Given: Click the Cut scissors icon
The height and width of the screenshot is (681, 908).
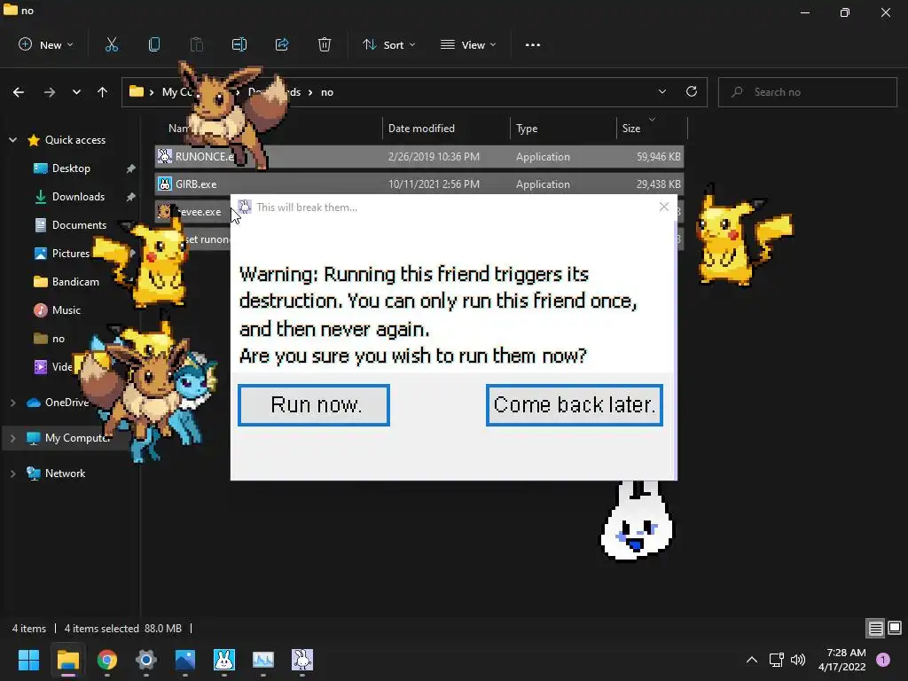Looking at the screenshot, I should 112,44.
